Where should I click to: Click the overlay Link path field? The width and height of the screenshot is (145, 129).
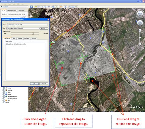[x=22, y=29]
